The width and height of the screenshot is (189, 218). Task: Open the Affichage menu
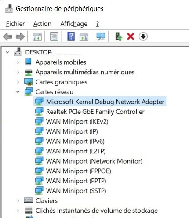(x=74, y=24)
